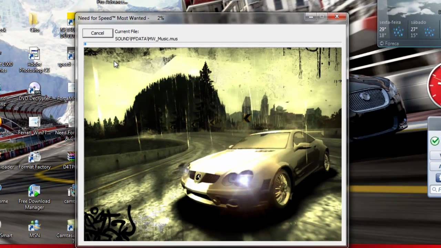This screenshot has height=248, width=441.
Task: Select the D4TP archive icon on desktop
Action: [70, 161]
